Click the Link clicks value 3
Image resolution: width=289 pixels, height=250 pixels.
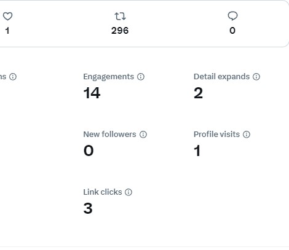tap(88, 208)
